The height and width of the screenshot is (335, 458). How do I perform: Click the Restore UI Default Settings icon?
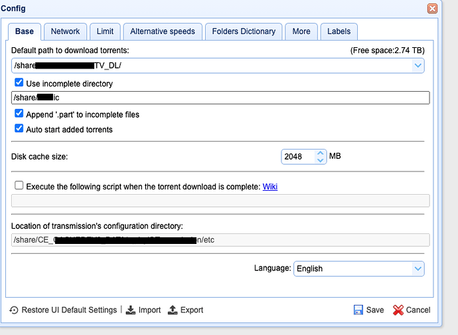pyautogui.click(x=14, y=310)
